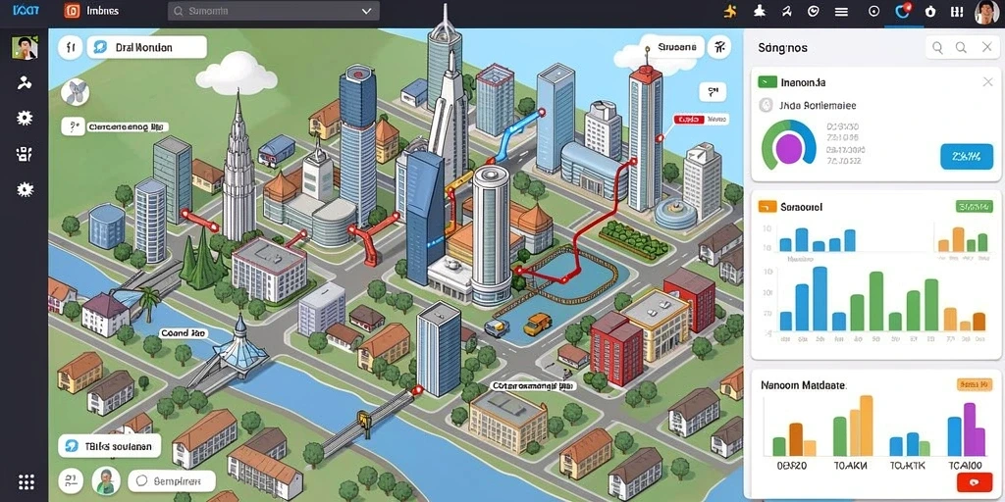The height and width of the screenshot is (502, 1005).
Task: Click the orange tag on Nanoom Matdaate card
Action: point(975,384)
